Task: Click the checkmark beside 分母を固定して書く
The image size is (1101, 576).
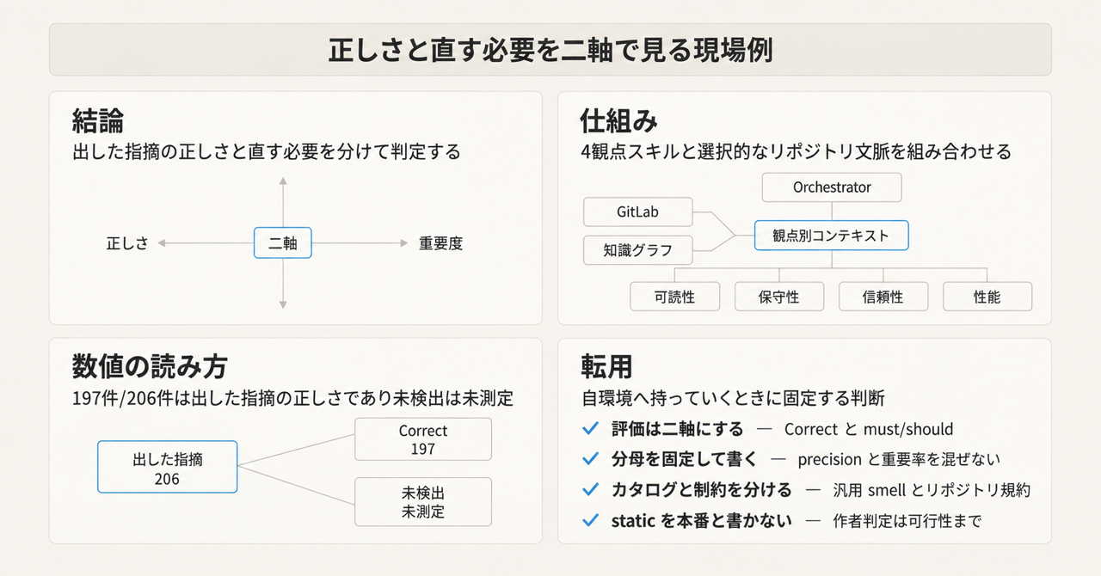Action: pos(590,459)
